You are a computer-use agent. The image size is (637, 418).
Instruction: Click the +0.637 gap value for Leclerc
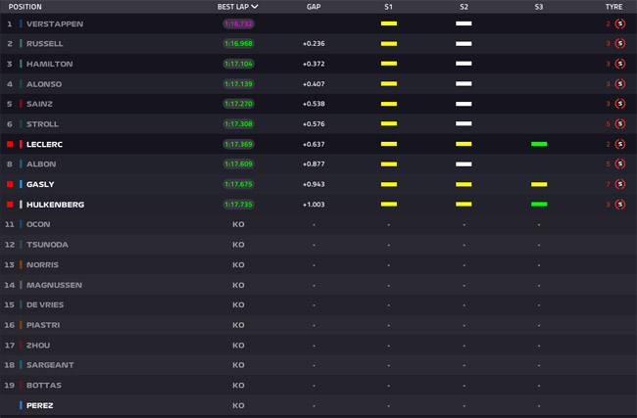tap(314, 145)
